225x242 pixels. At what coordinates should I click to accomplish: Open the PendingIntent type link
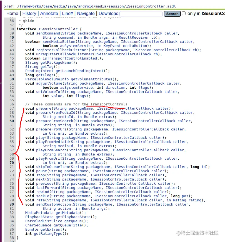pyautogui.click(x=39, y=71)
